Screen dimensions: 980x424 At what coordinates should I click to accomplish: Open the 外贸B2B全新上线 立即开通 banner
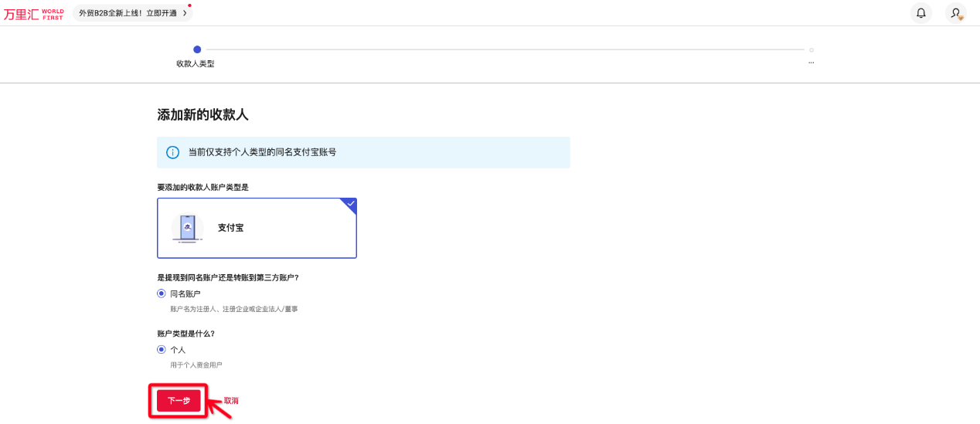pos(133,13)
